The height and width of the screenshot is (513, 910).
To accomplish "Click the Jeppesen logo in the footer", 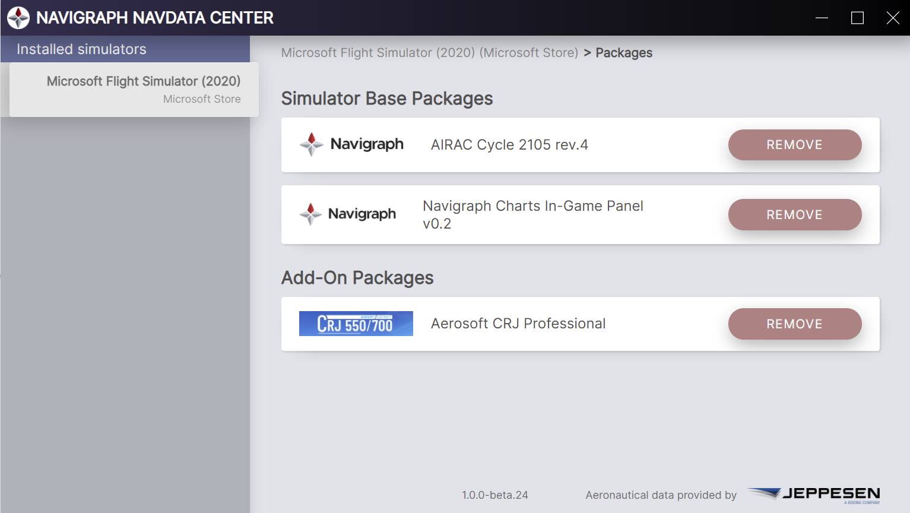I will coord(813,495).
